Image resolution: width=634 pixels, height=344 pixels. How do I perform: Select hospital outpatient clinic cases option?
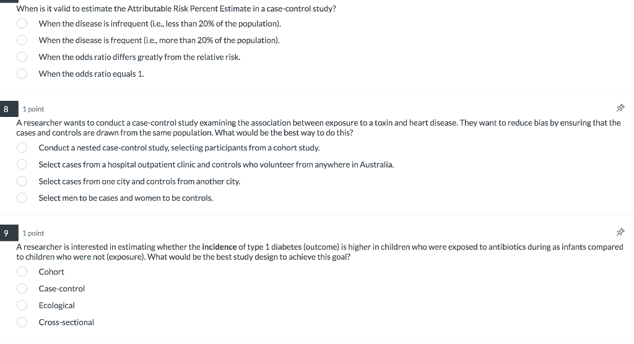coord(22,165)
